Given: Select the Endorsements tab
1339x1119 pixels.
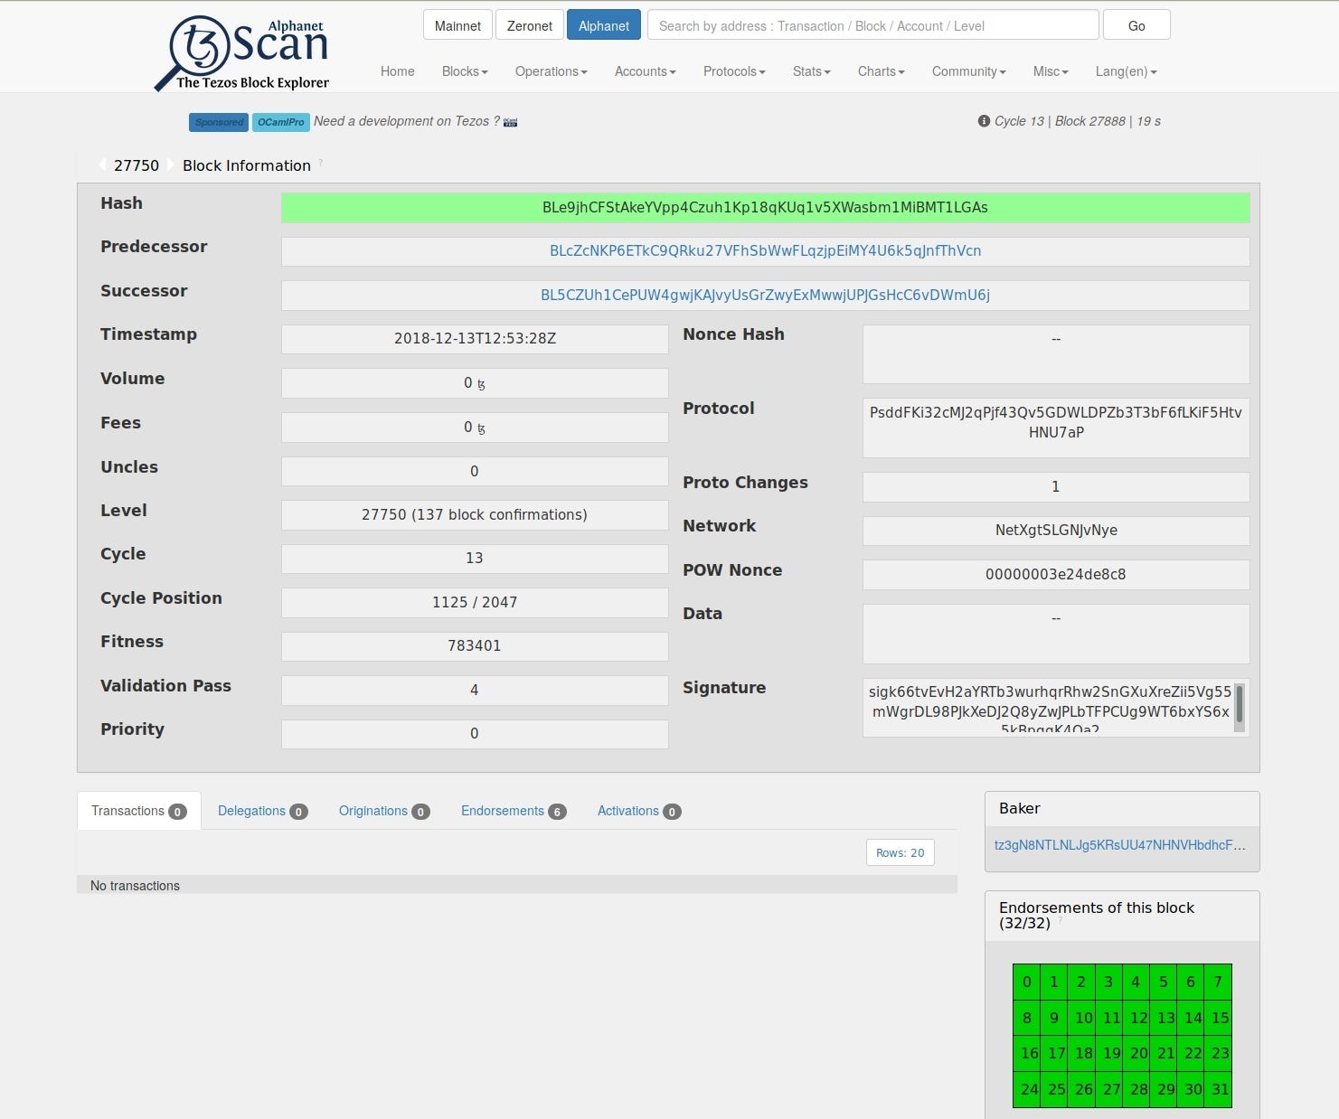Looking at the screenshot, I should click(x=514, y=811).
